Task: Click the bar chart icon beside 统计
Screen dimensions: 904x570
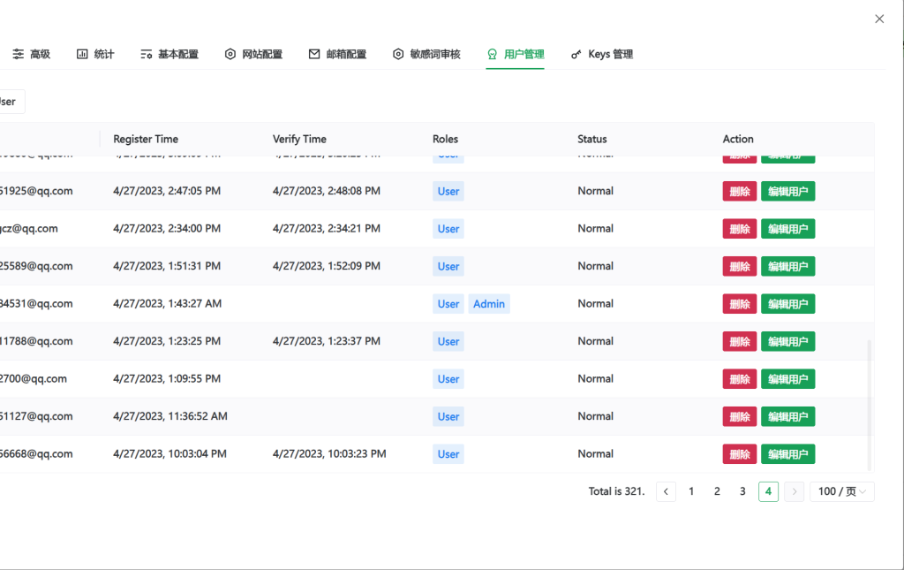Action: (x=82, y=54)
